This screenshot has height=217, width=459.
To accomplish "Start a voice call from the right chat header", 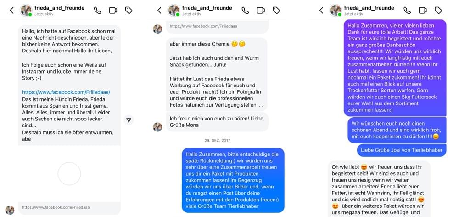I will pyautogui.click(x=407, y=11).
